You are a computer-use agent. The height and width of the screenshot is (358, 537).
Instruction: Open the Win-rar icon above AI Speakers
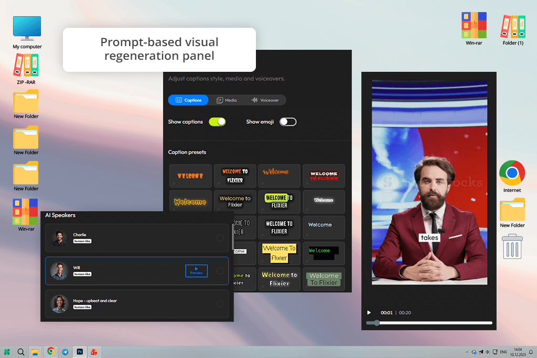click(x=26, y=215)
